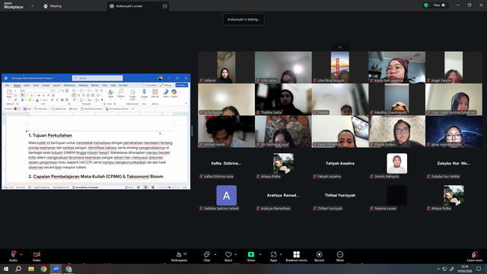Click the Comments button in Word

tap(150, 85)
